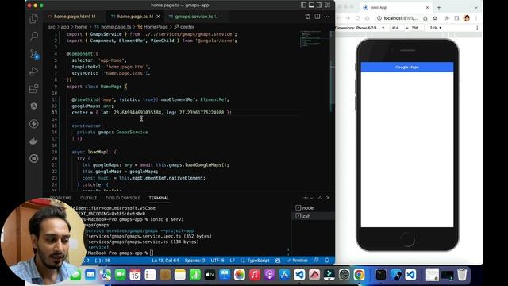Open the DEBUG CONSOLE panel tab
508x286 pixels.
(123, 198)
